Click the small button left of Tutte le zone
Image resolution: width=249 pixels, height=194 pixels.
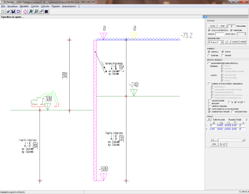click(209, 119)
